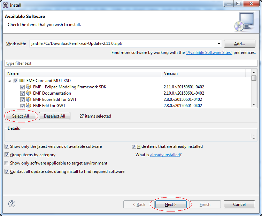Toggle Hide items that are already installed
The height and width of the screenshot is (216, 262).
click(134, 146)
